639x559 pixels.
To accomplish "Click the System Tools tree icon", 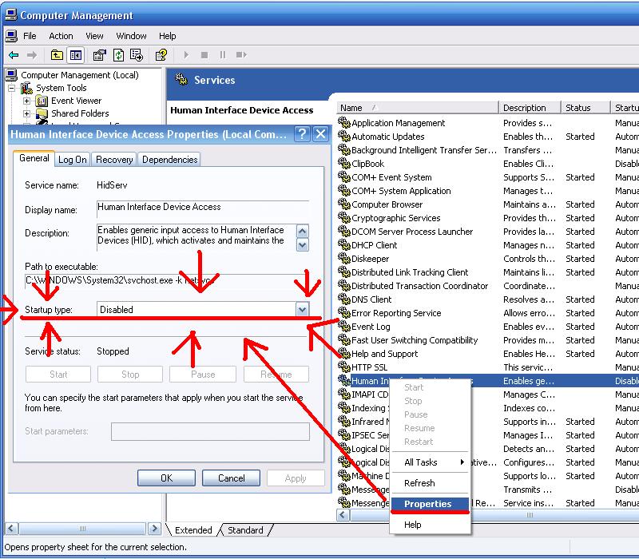I will tap(27, 88).
